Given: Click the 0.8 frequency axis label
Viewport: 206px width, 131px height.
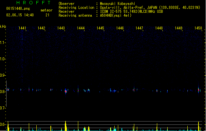Looking at the screenshot, I should [3, 92].
